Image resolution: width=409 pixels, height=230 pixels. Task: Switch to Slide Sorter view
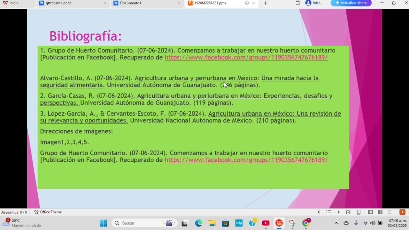(x=380, y=212)
